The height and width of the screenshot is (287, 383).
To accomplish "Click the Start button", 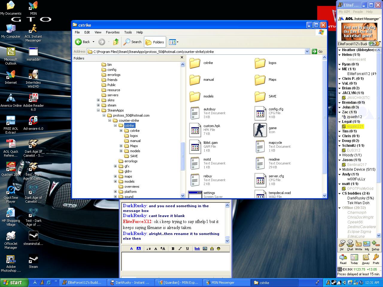I will click(14, 283).
